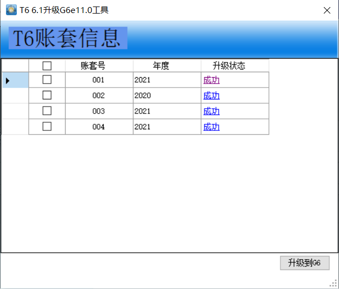
Task: Check the box for account set 003
Action: tap(47, 111)
